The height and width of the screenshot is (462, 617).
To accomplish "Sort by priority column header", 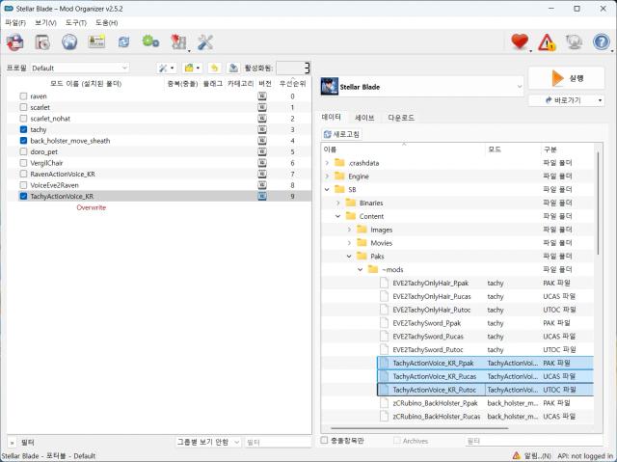I will (292, 83).
